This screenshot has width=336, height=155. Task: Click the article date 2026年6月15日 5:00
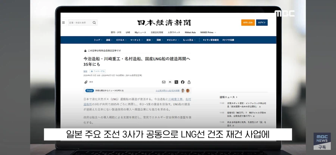click(92, 75)
